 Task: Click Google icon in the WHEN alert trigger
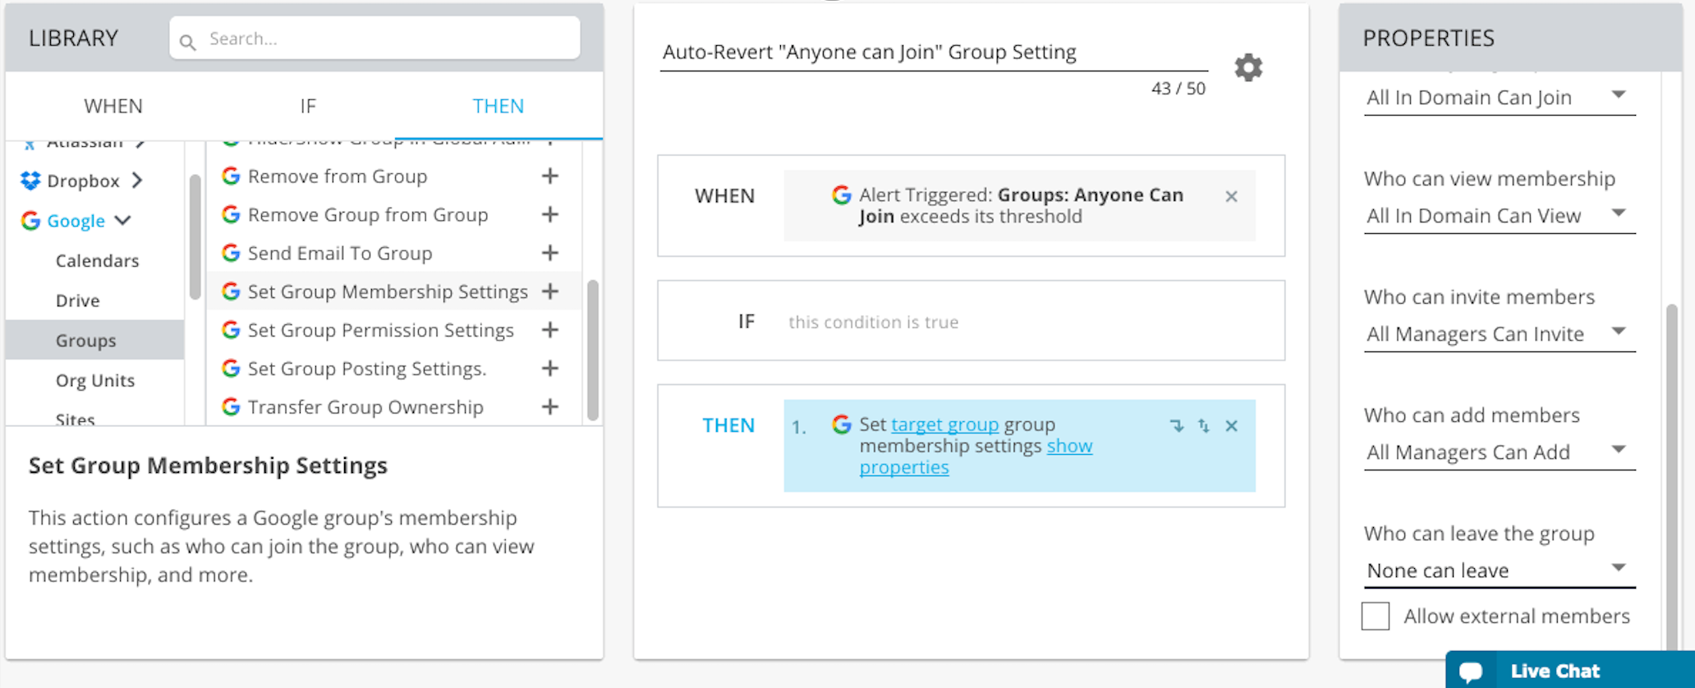(841, 195)
